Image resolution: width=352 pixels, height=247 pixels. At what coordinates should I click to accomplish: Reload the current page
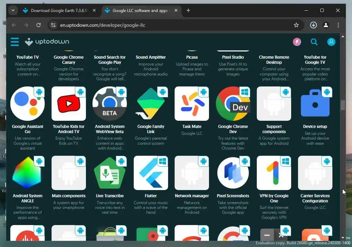(38, 25)
